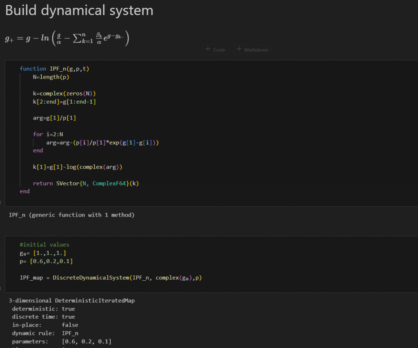The width and height of the screenshot is (418, 348).
Task: Click the plus icon on the Markdown button
Action: click(x=239, y=49)
